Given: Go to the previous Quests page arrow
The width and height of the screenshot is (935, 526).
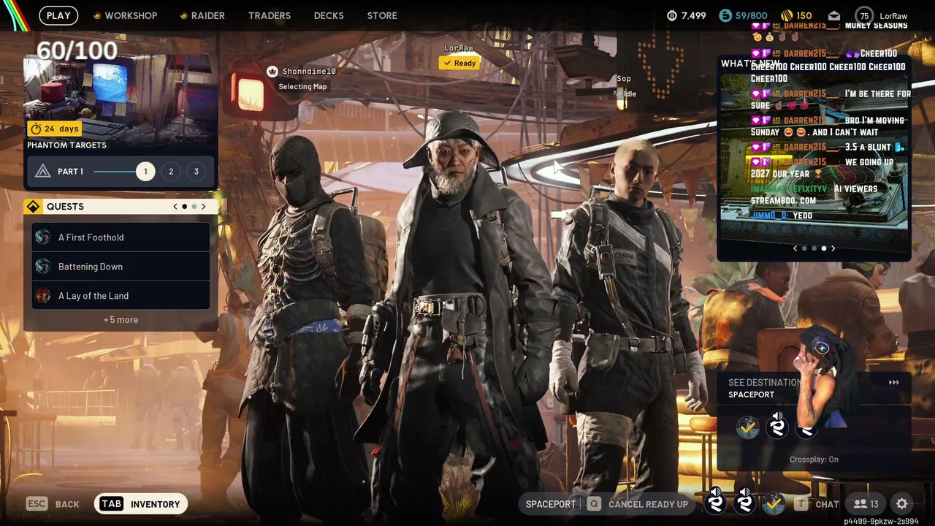Looking at the screenshot, I should click(x=175, y=207).
